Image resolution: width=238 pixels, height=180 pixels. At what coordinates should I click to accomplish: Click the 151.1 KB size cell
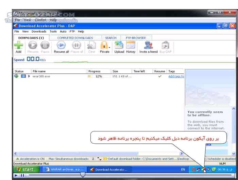coord(122,76)
